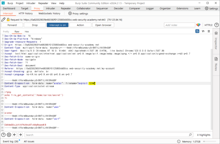220x144 pixels.
Task: Switch to the Decoder tab
Action: [x=119, y=9]
